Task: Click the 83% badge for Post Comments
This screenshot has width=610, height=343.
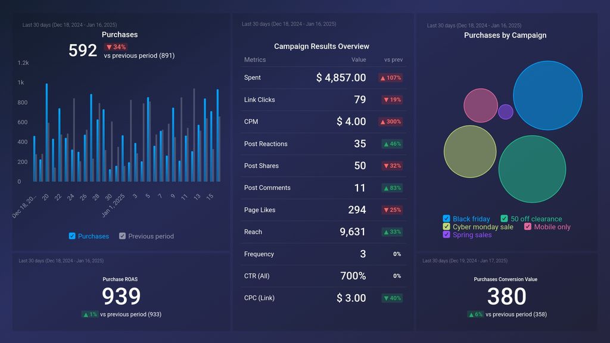Action: point(392,188)
